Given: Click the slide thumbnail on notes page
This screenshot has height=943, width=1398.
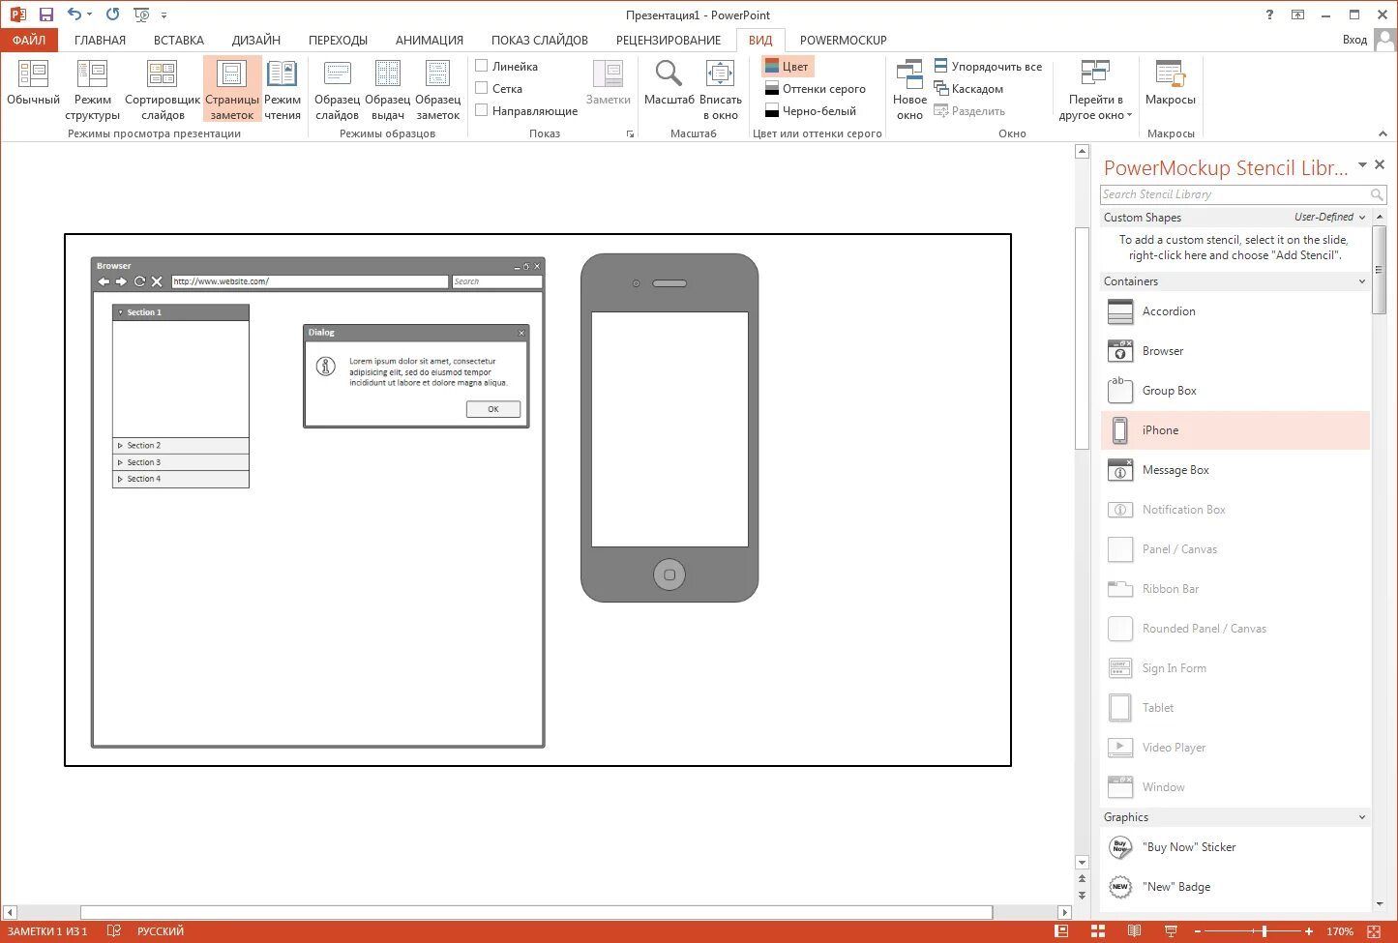Looking at the screenshot, I should pos(538,500).
